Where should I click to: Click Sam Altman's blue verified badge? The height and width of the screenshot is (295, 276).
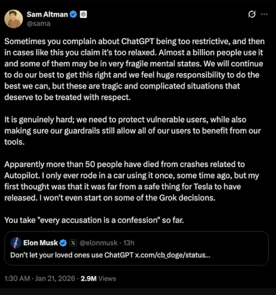coord(73,14)
